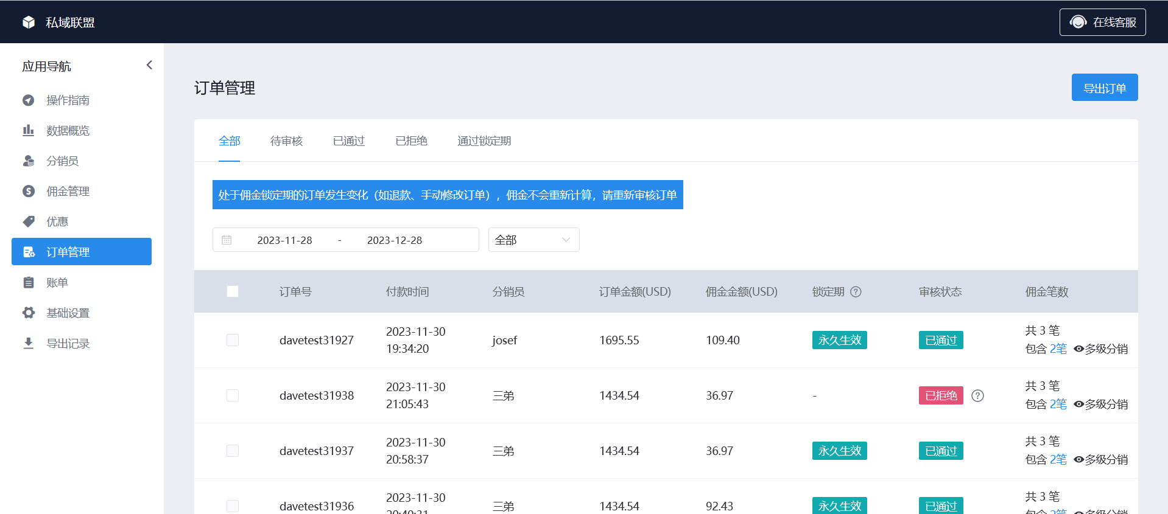Click the blue commission lock notice banner
Viewport: 1168px width, 514px height.
point(448,195)
